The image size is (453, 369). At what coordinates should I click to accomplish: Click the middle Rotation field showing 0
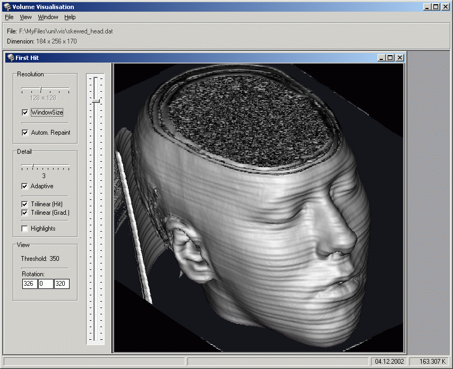46,284
